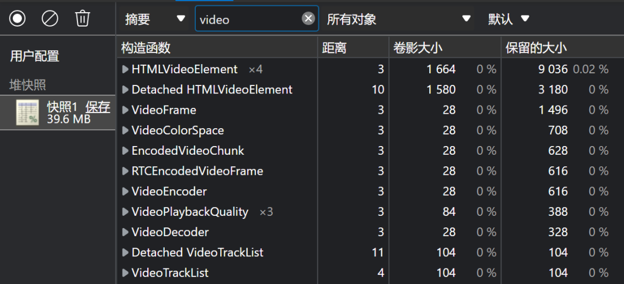
Task: Click the 堆快照 section label
Action: tap(28, 85)
